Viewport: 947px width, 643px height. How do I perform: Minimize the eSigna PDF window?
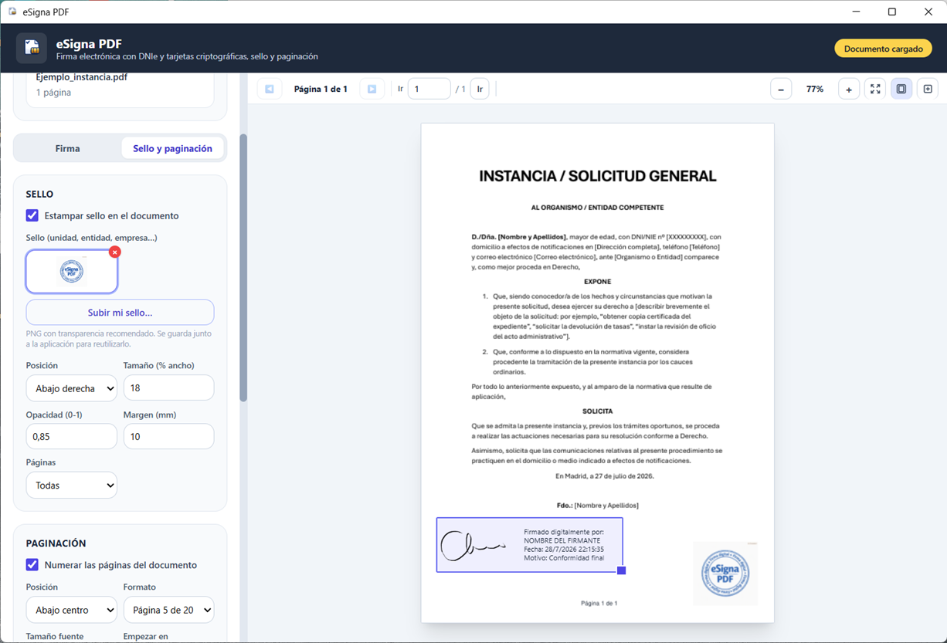pyautogui.click(x=857, y=12)
